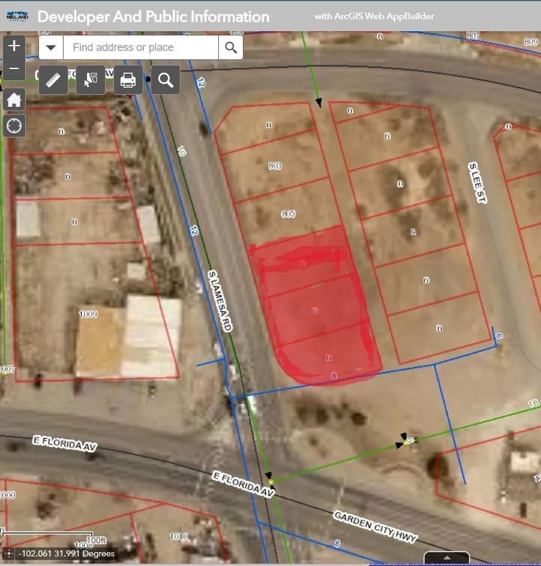Zoom out with the minus button
Viewport: 541px width, 566px height.
click(x=14, y=68)
